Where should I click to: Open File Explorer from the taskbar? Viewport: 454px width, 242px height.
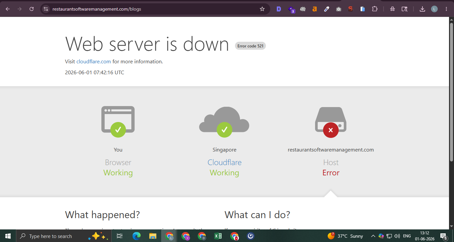153,236
